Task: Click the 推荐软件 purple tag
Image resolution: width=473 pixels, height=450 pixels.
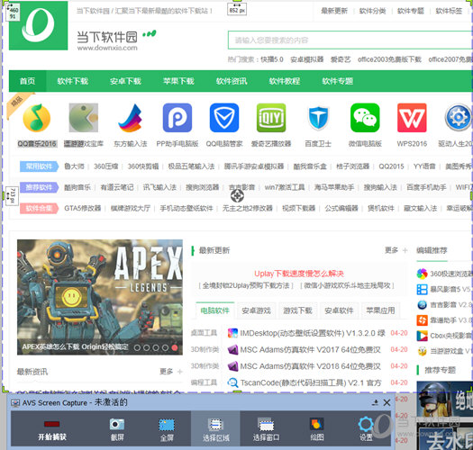Action: pyautogui.click(x=40, y=187)
